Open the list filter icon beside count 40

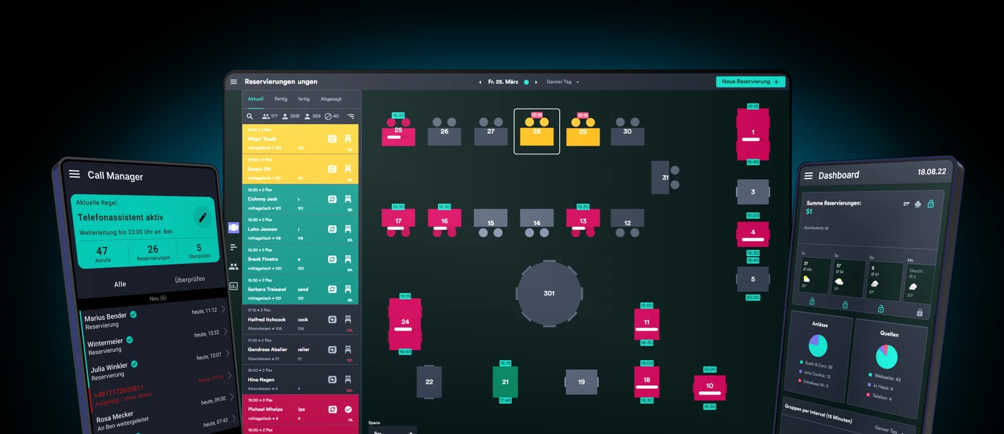[351, 116]
